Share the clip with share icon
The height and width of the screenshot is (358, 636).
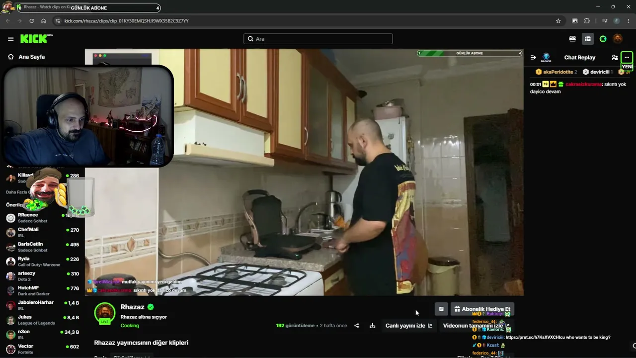click(356, 326)
